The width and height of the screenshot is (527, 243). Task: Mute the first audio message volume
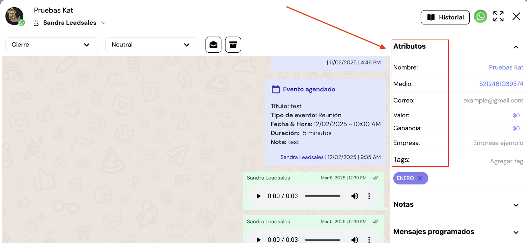(354, 196)
